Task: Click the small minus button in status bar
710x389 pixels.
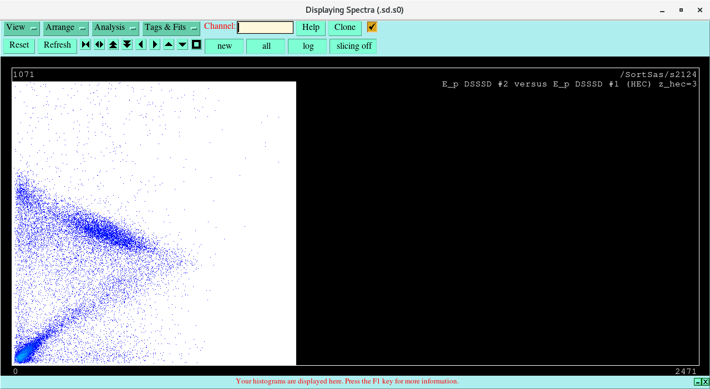Action: (697, 382)
